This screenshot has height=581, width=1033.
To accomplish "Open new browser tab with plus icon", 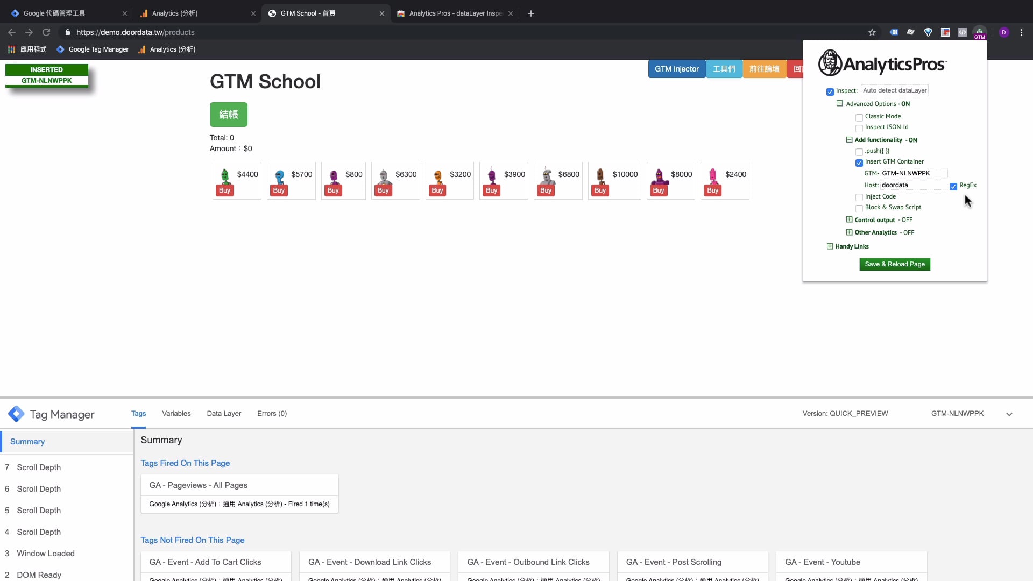I will tap(530, 13).
